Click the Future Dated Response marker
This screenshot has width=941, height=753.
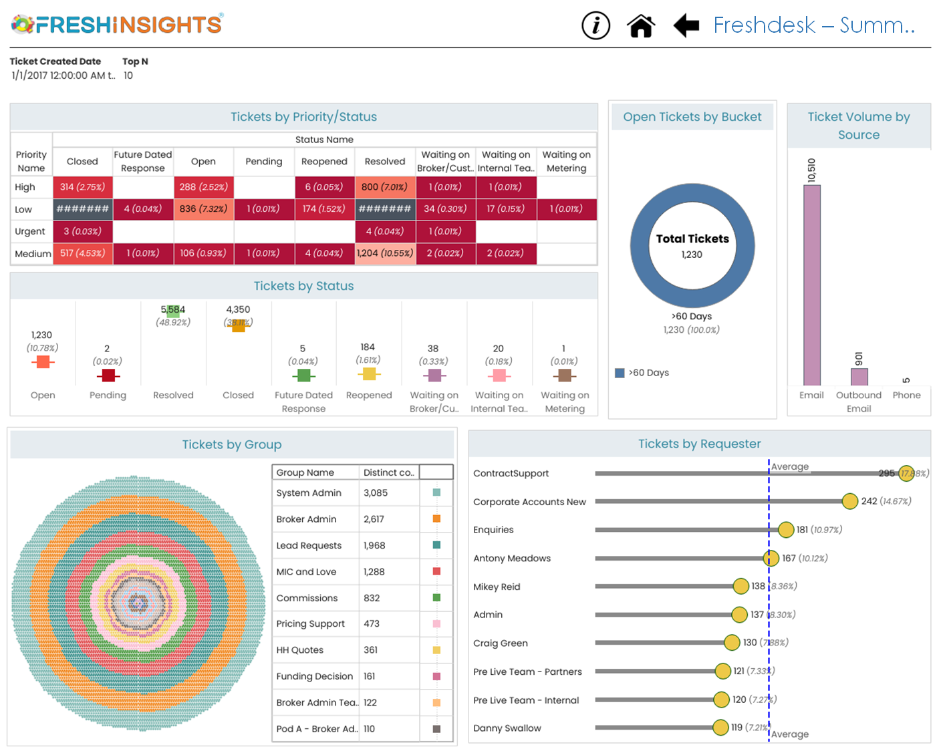pyautogui.click(x=303, y=375)
